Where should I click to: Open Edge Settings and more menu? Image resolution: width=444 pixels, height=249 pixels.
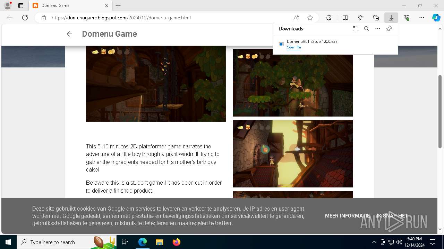[422, 18]
